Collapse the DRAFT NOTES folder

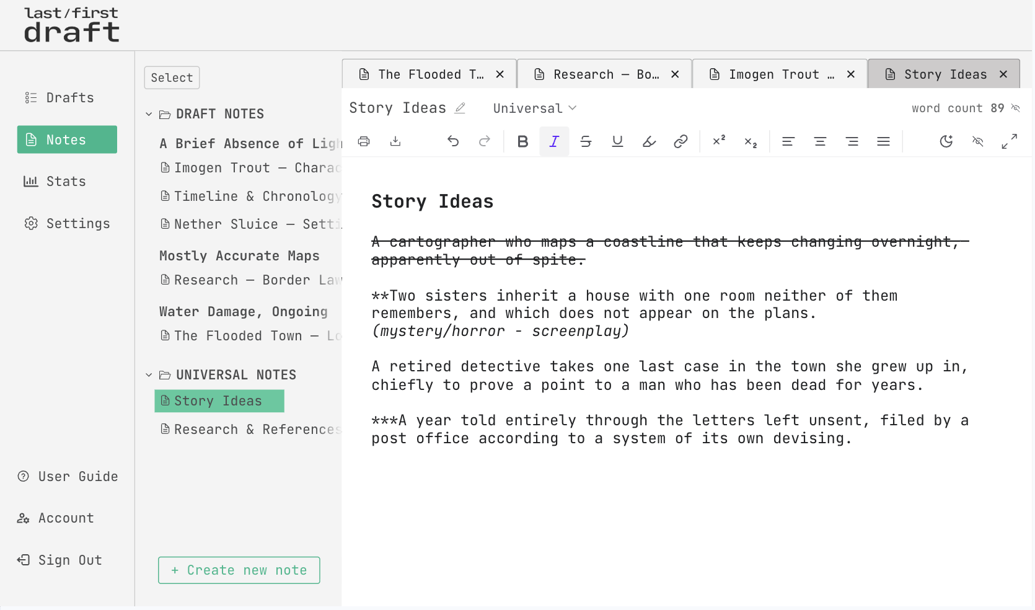[x=149, y=114]
